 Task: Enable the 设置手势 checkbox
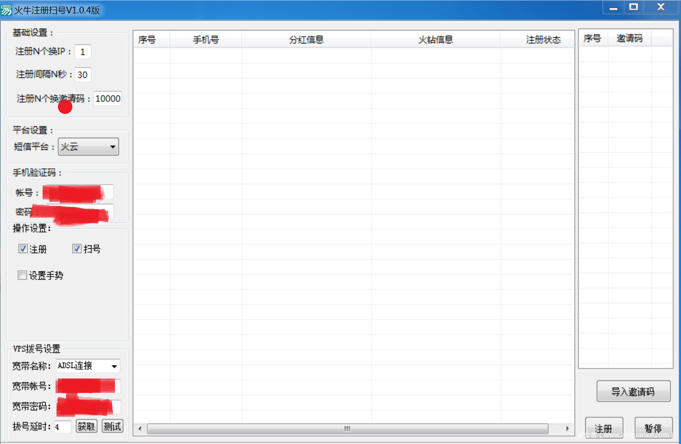point(22,275)
